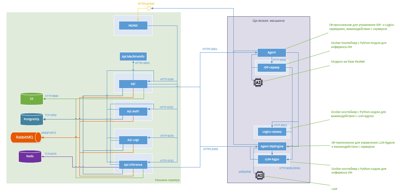
Task: Click the yellow HTTPS:44392 endpoint circle
Action: pos(148,8)
